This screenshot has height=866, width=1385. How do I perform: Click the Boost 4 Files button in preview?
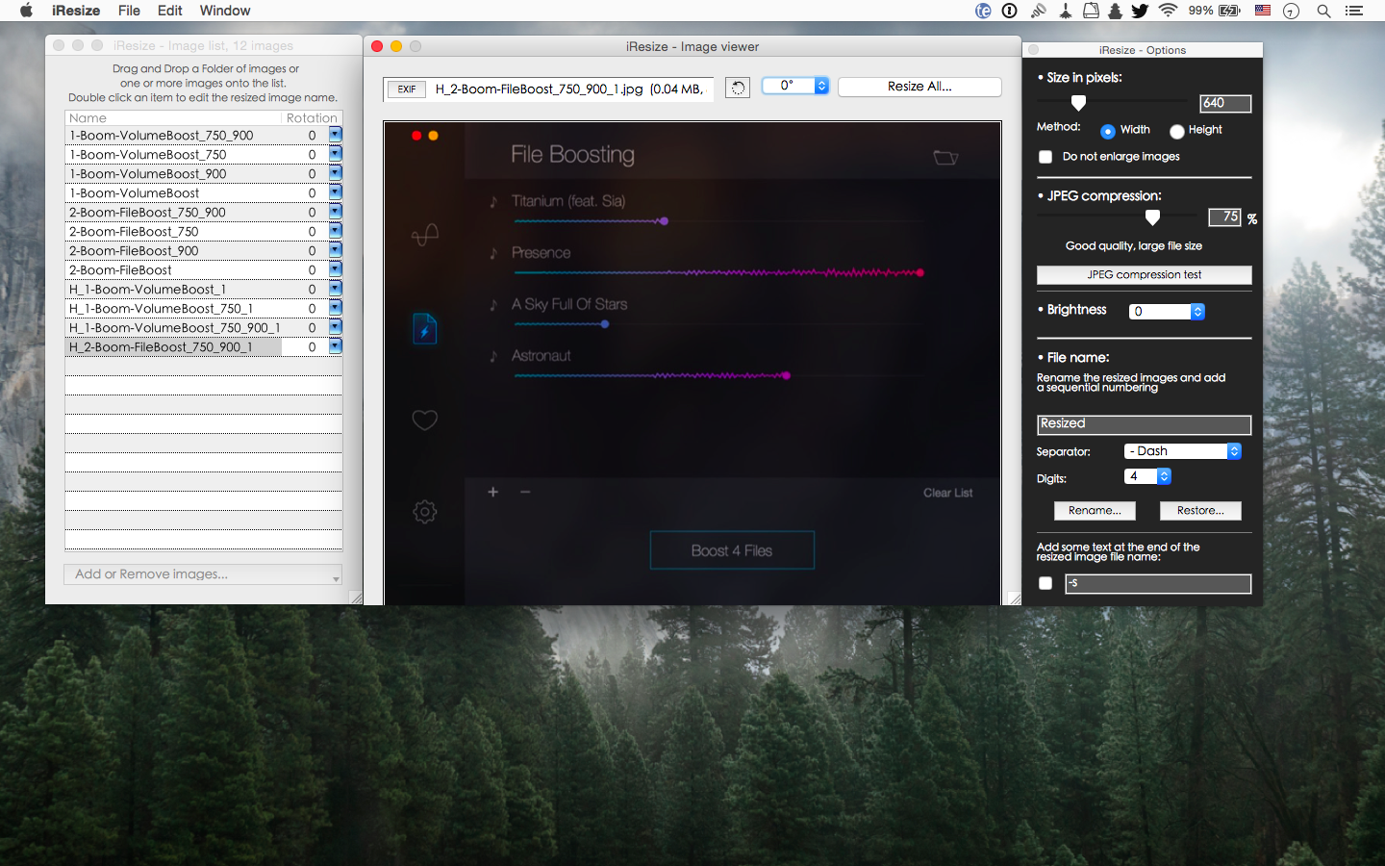pos(732,550)
